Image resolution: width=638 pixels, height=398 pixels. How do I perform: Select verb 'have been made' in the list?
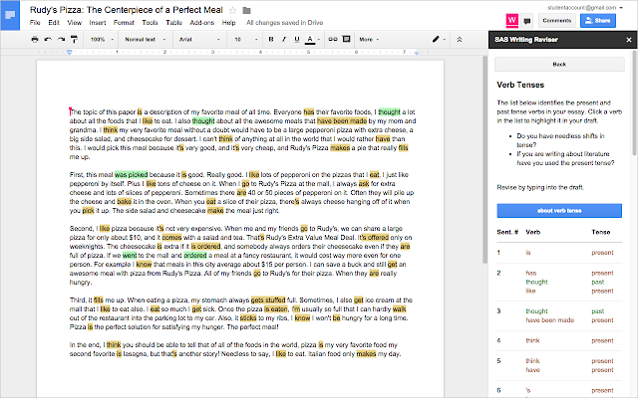(x=549, y=320)
